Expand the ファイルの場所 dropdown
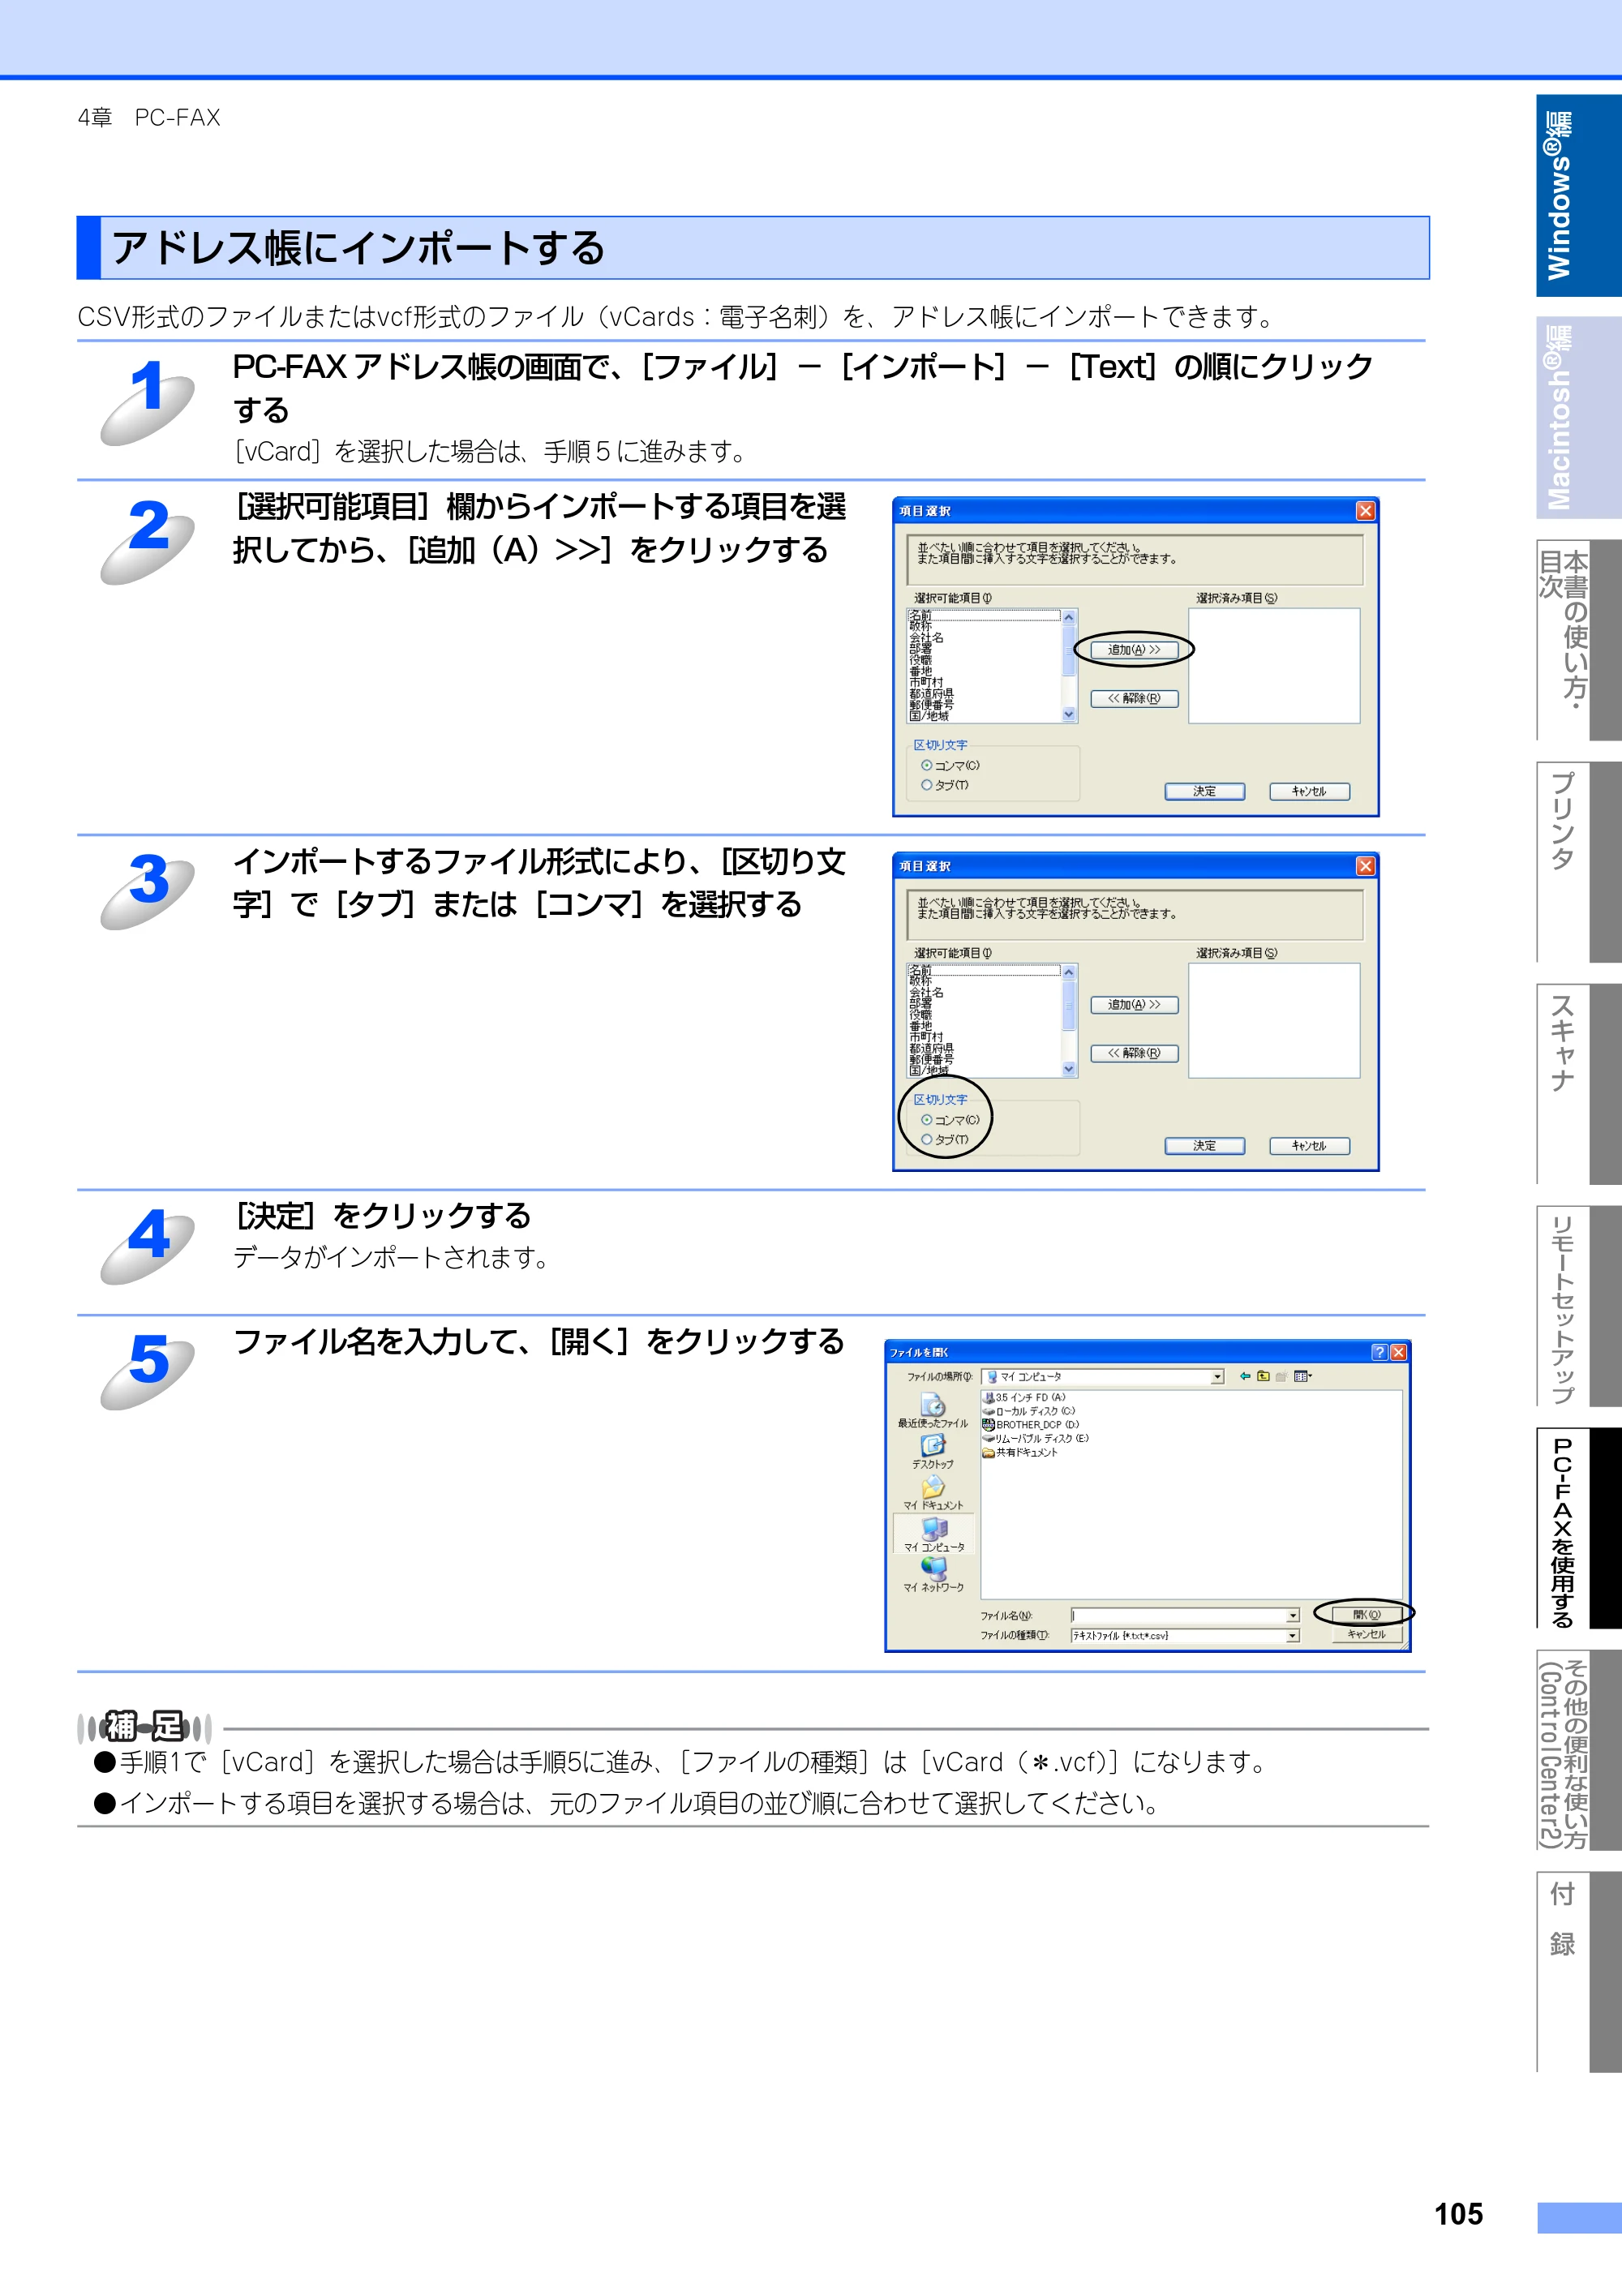Image resolution: width=1622 pixels, height=2296 pixels. 1217,1377
